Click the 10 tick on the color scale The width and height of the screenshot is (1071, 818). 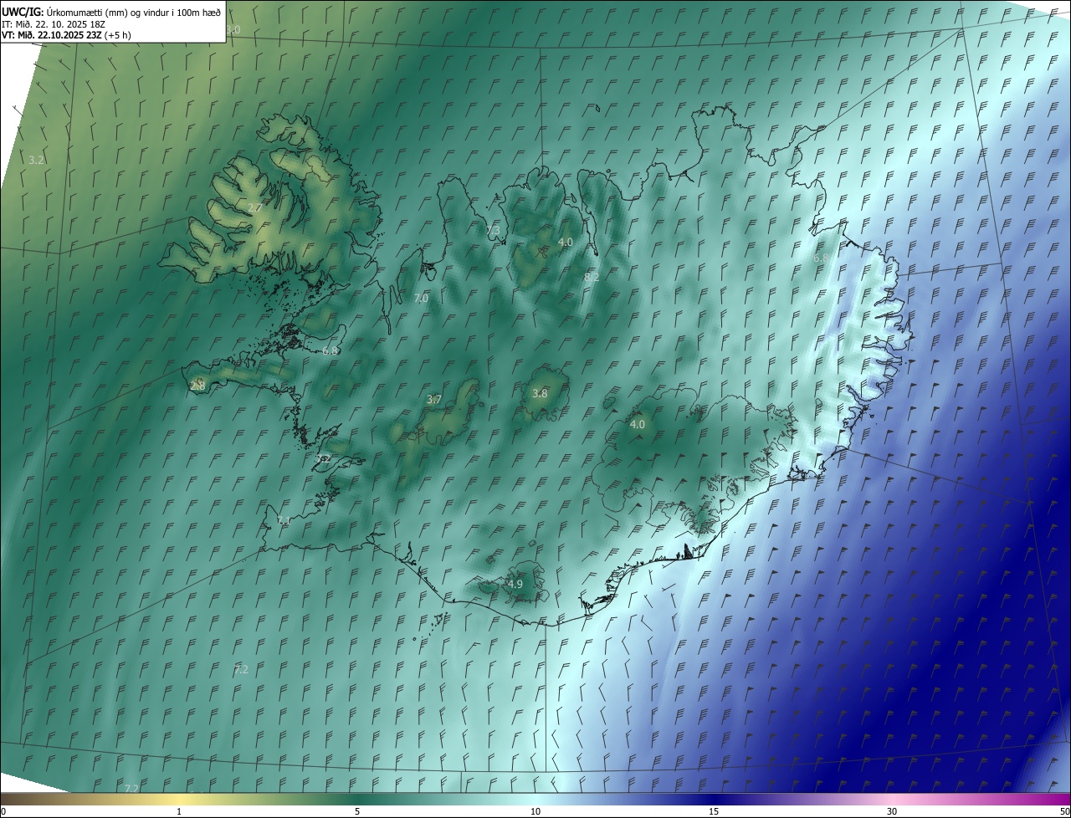(535, 811)
